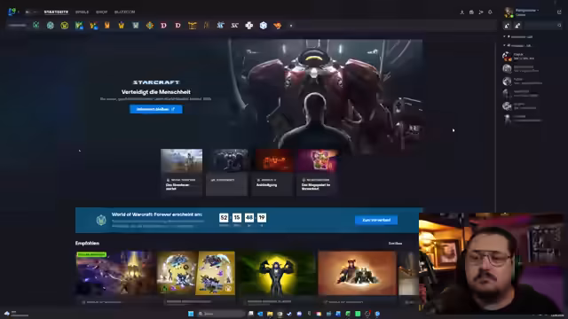The image size is (568, 319).
Task: Click the friend search magnifier icon
Action: (559, 26)
